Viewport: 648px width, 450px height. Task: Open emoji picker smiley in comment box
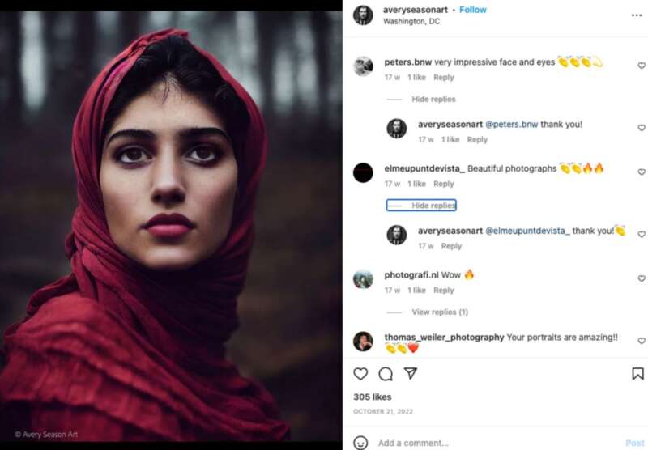(x=360, y=443)
